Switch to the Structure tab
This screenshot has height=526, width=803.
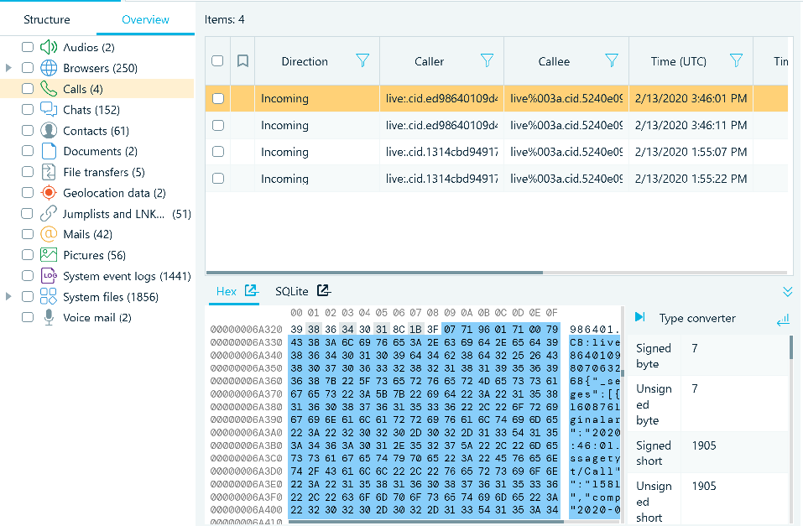[x=47, y=19]
